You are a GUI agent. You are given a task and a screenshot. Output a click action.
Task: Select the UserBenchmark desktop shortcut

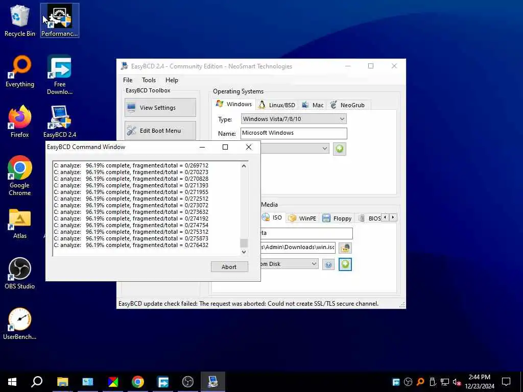click(20, 324)
